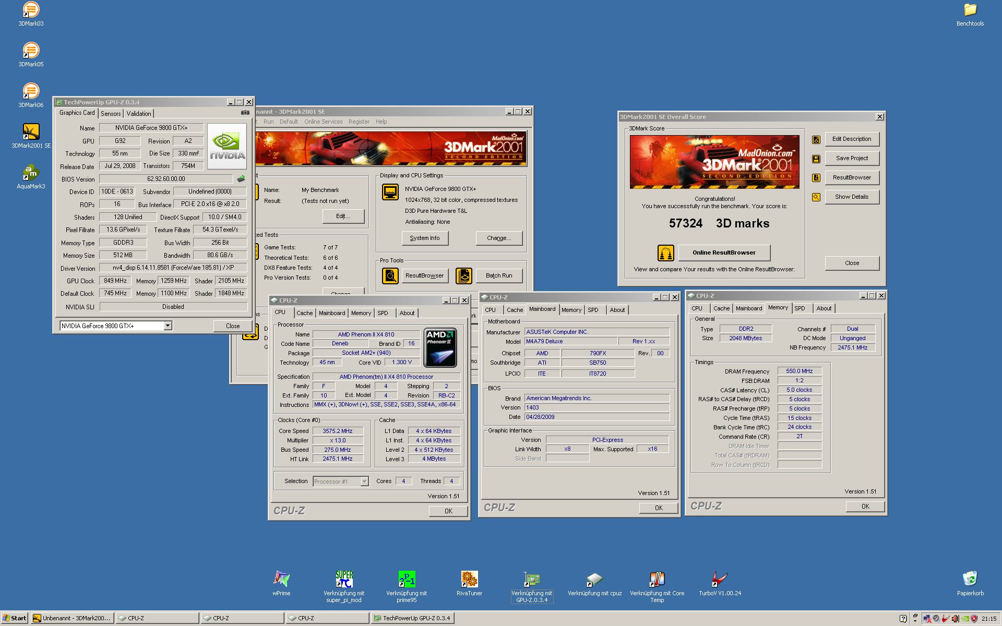Switch to the GPU-Z Sensors tab
This screenshot has height=626, width=1002.
(x=111, y=113)
